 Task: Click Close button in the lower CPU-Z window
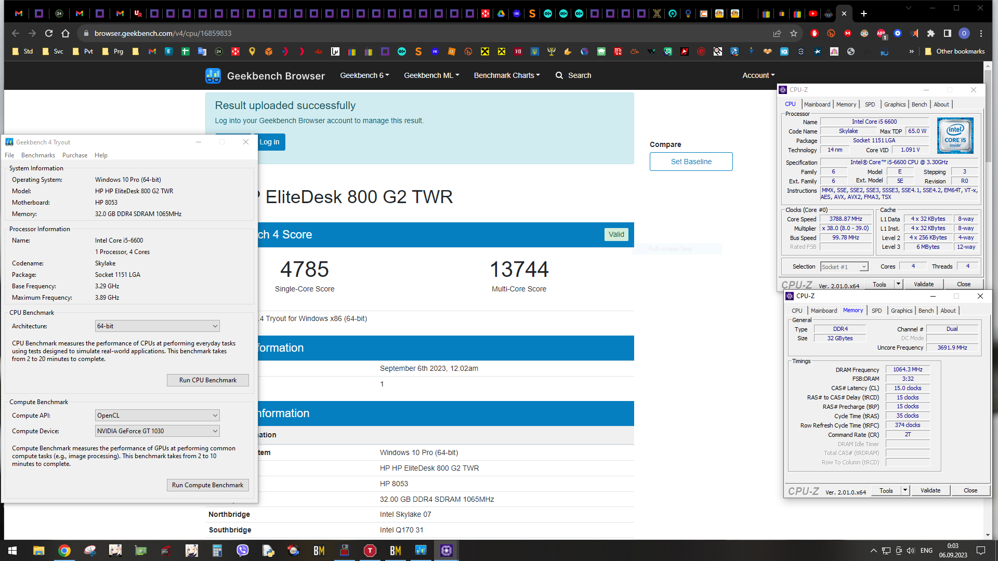coord(970,490)
